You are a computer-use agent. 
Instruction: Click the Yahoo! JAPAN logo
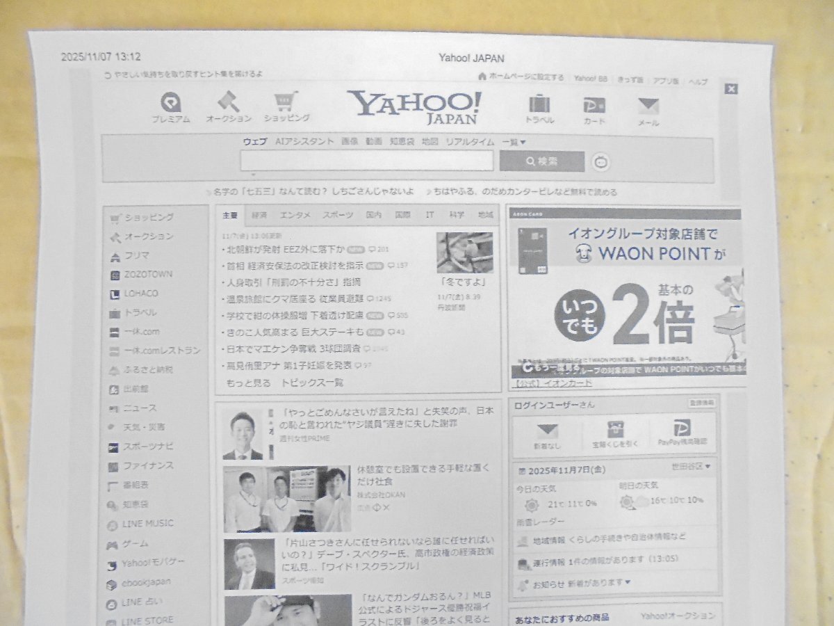415,106
